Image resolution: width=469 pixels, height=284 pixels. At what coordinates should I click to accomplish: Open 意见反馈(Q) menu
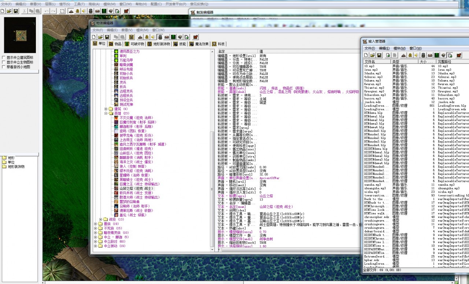[199, 4]
